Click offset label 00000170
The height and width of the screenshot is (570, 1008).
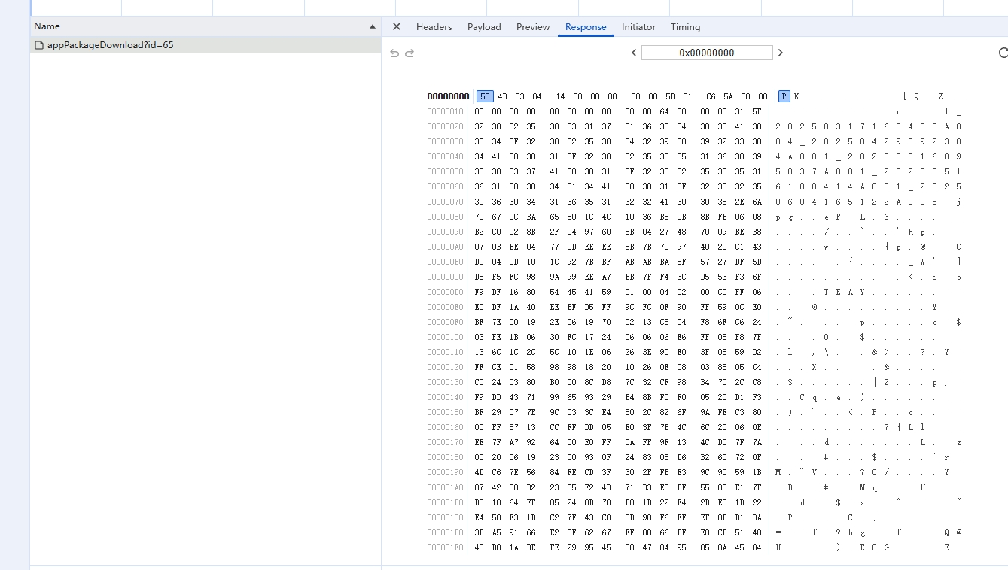[446, 442]
